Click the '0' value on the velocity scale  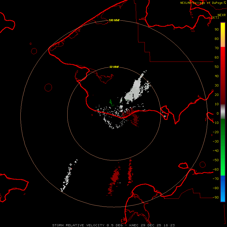click(218, 113)
